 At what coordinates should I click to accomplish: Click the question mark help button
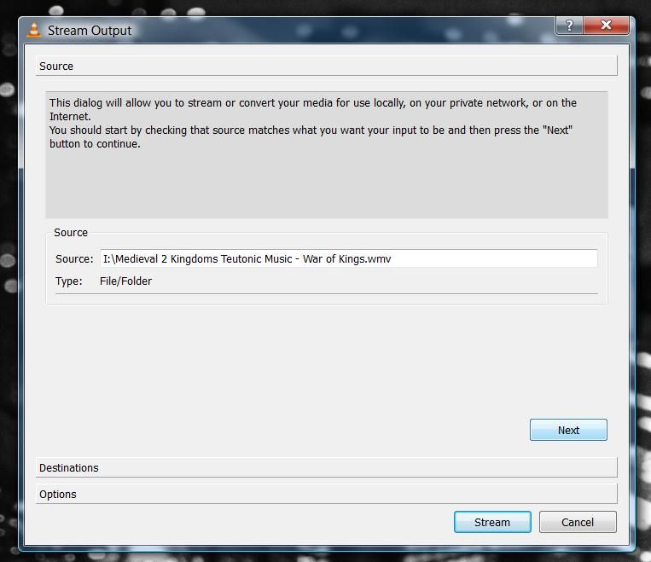569,26
